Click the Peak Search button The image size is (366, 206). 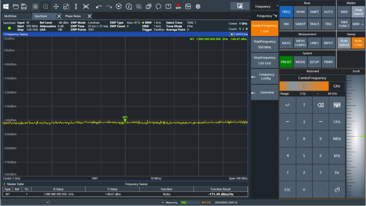click(x=358, y=12)
